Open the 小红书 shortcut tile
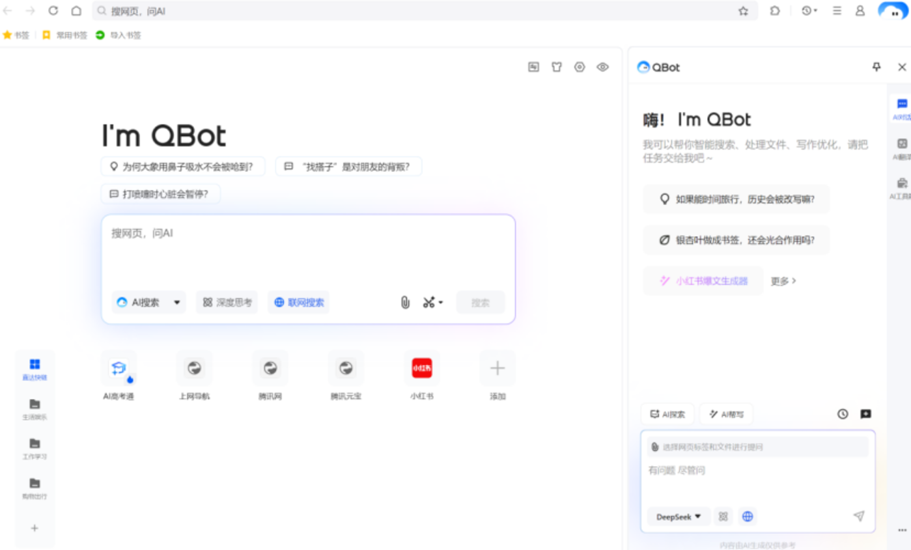 tap(422, 376)
